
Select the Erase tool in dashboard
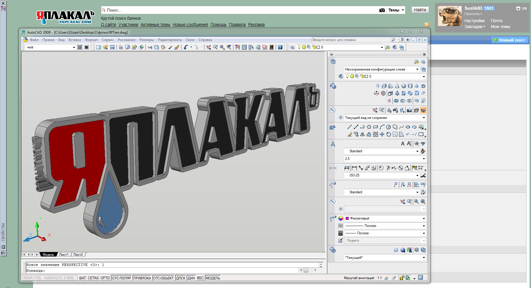tap(350, 134)
